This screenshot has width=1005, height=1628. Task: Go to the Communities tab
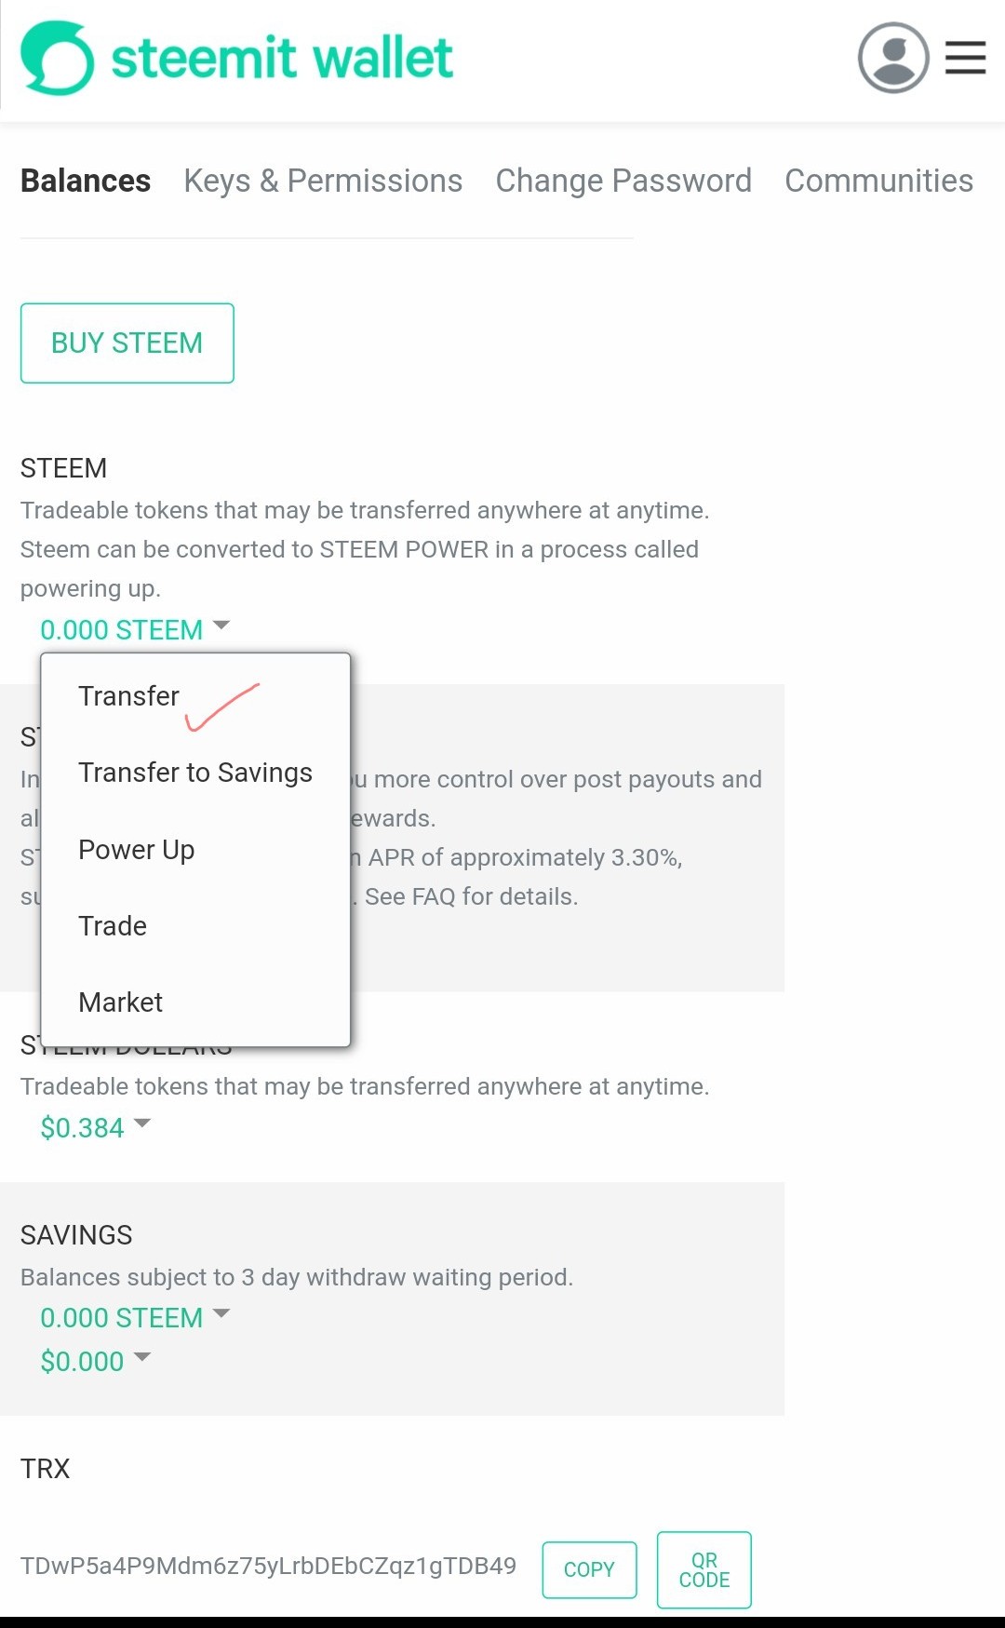(878, 181)
